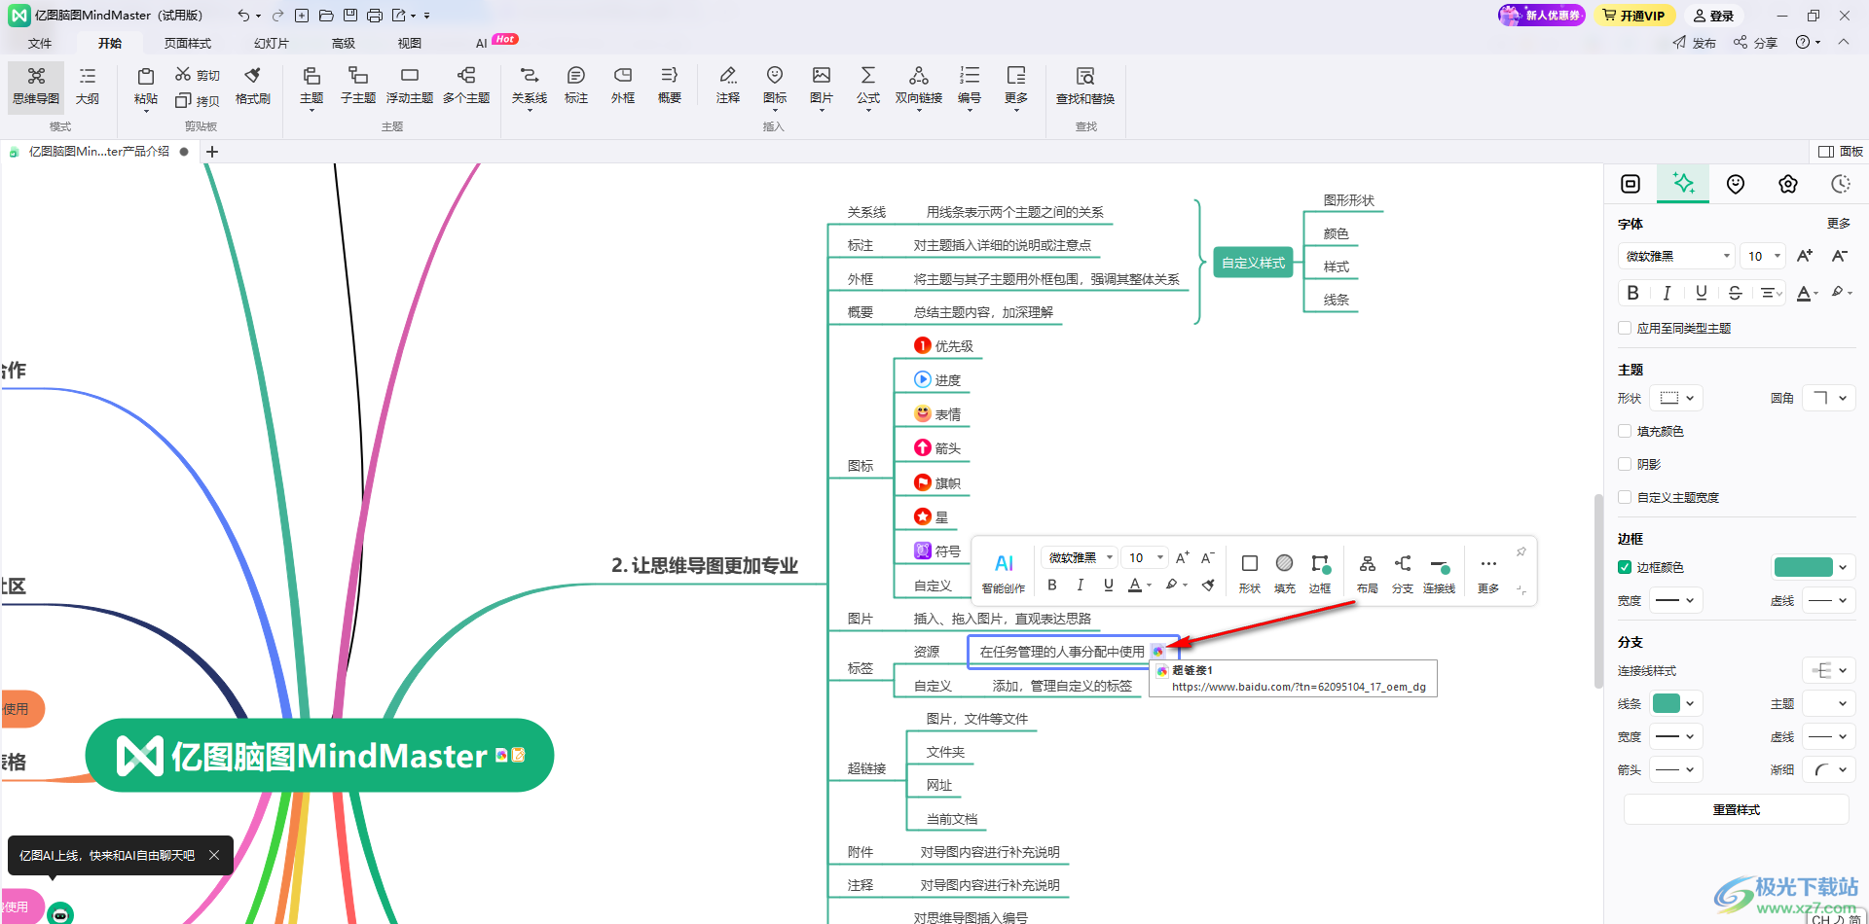Viewport: 1869px width, 924px height.
Task: Insert a 子主题 subtopic
Action: [x=358, y=87]
